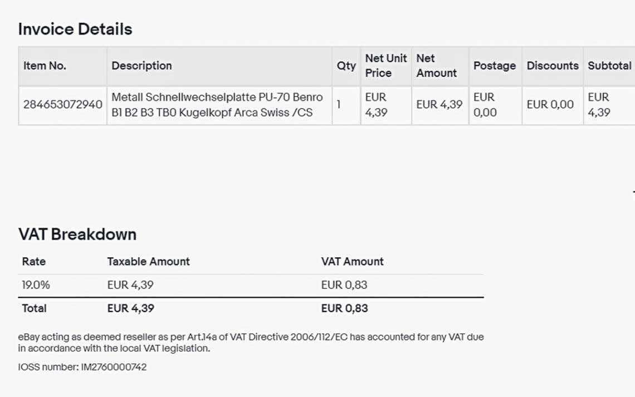This screenshot has height=397, width=635.
Task: Select the 19.0% VAT rate cell
Action: click(x=36, y=285)
